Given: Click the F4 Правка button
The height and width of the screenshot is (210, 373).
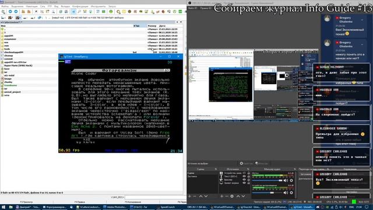Looking at the screenshot, I should pyautogui.click(x=80, y=202).
